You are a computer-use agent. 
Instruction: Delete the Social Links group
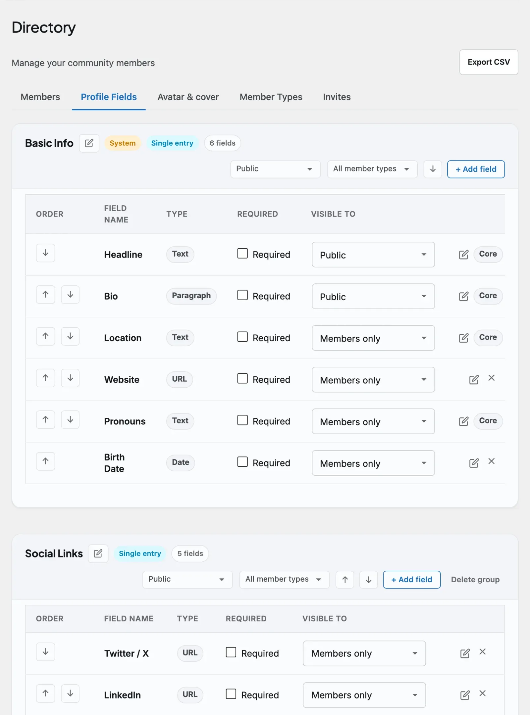coord(475,580)
